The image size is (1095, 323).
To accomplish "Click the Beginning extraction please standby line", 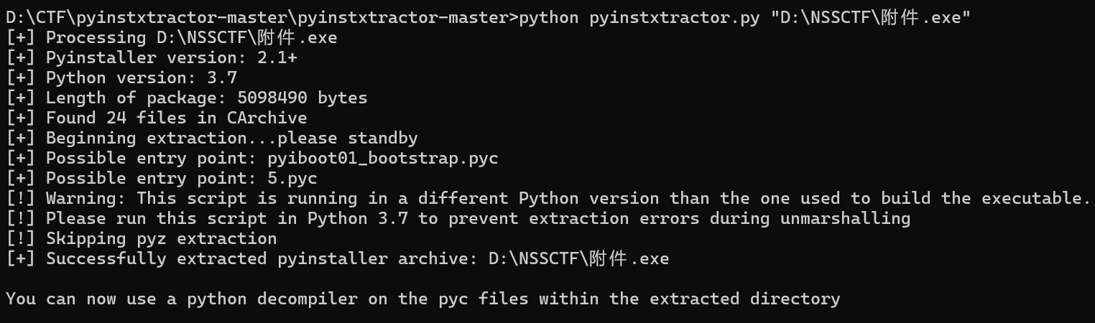I will [x=211, y=138].
